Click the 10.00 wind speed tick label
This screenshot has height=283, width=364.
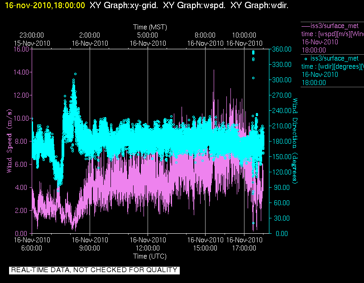(x=21, y=118)
